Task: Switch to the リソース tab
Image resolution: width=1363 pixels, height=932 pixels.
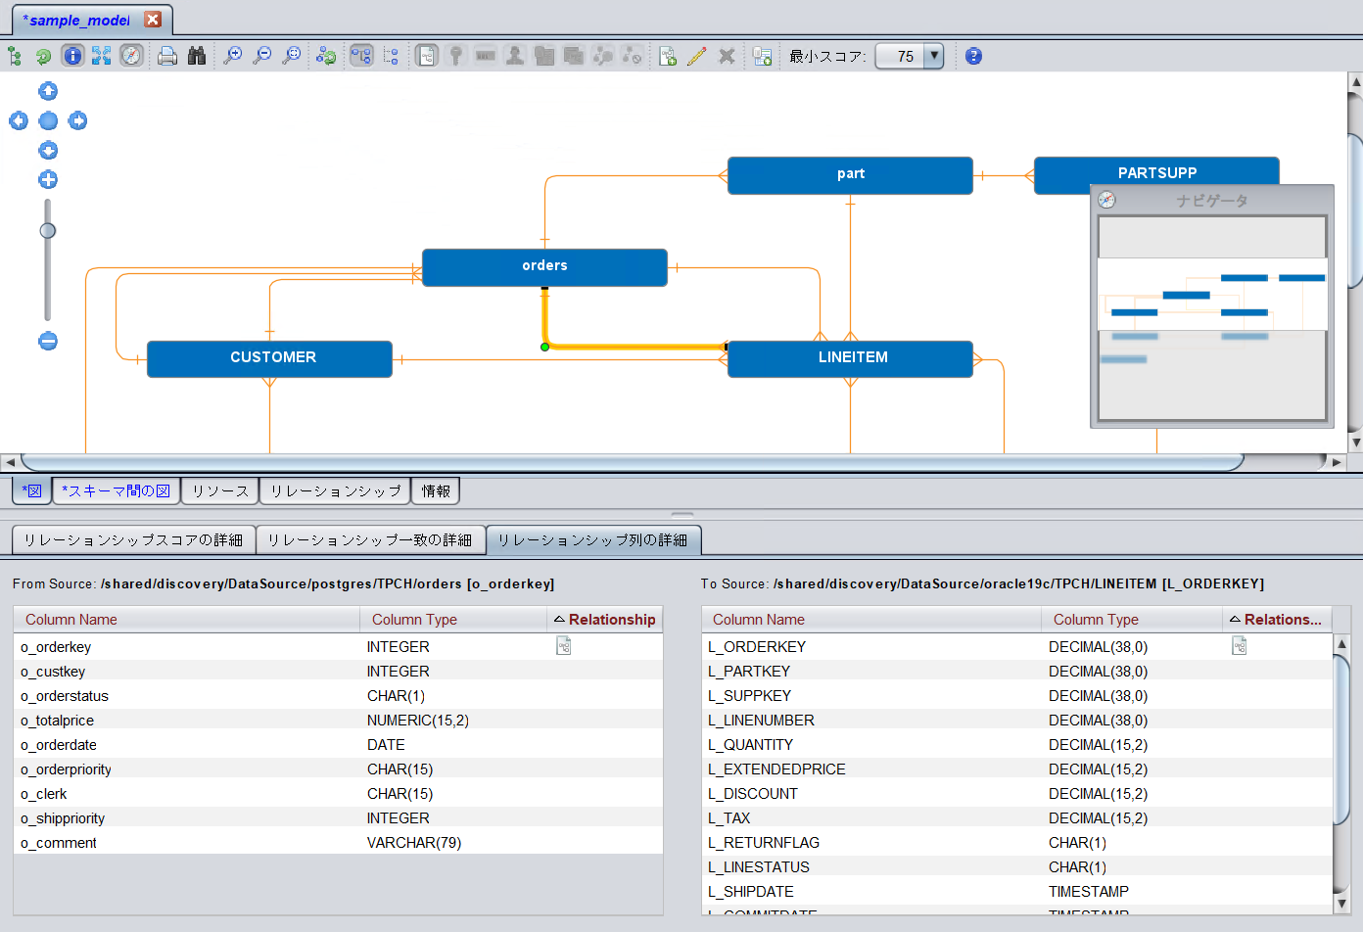Action: (x=220, y=490)
